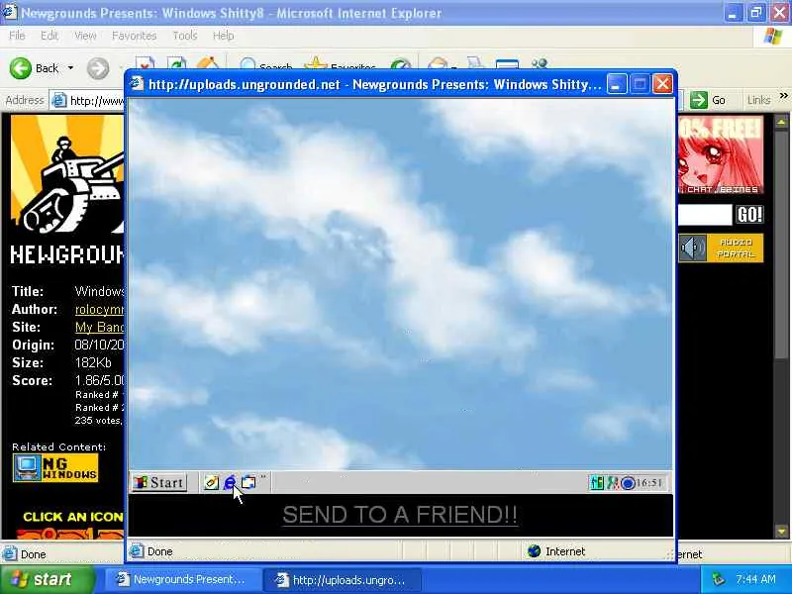Click the 7:44 AM system clock
Image resolution: width=792 pixels, height=594 pixels.
pos(755,579)
